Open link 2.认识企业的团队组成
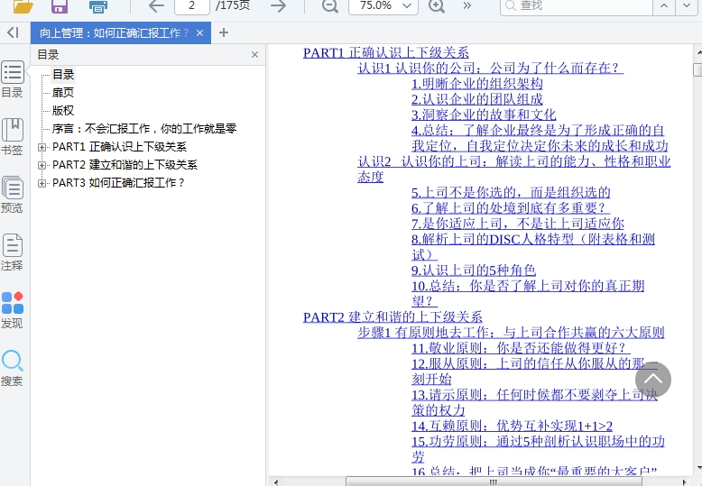The height and width of the screenshot is (486, 702). click(x=477, y=99)
